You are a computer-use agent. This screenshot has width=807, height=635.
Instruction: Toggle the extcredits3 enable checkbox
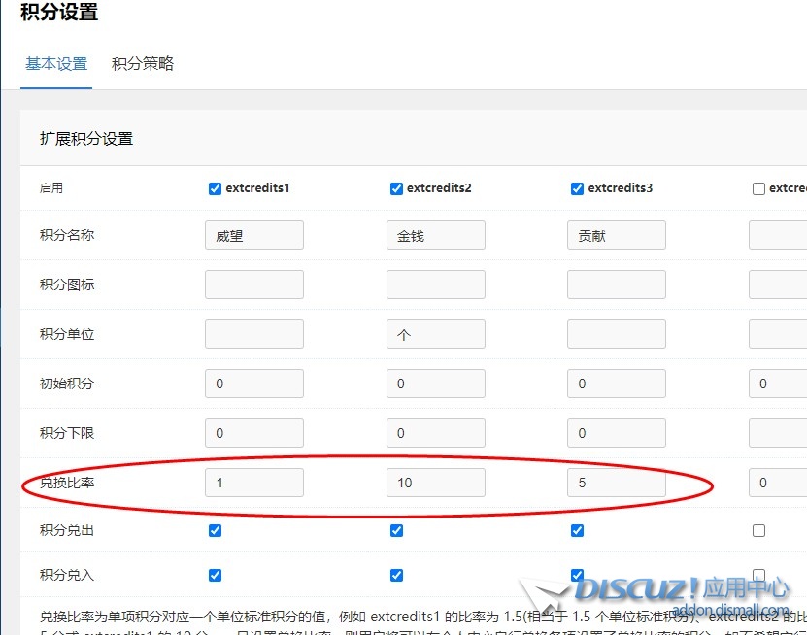(x=578, y=188)
